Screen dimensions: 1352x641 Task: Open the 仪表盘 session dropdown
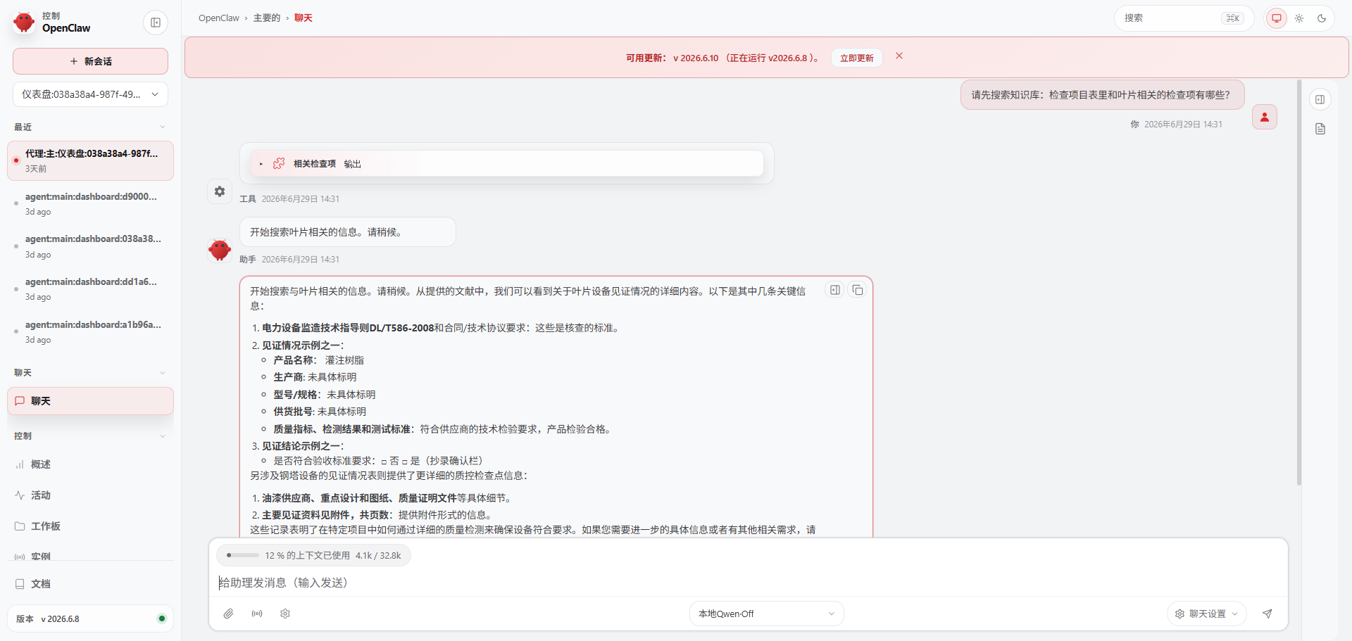click(x=90, y=94)
